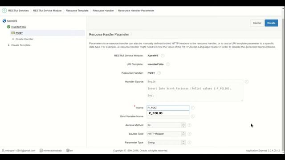Image resolution: width=285 pixels, height=160 pixels.
Task: Open help for Source Type
Action: tap(189, 134)
